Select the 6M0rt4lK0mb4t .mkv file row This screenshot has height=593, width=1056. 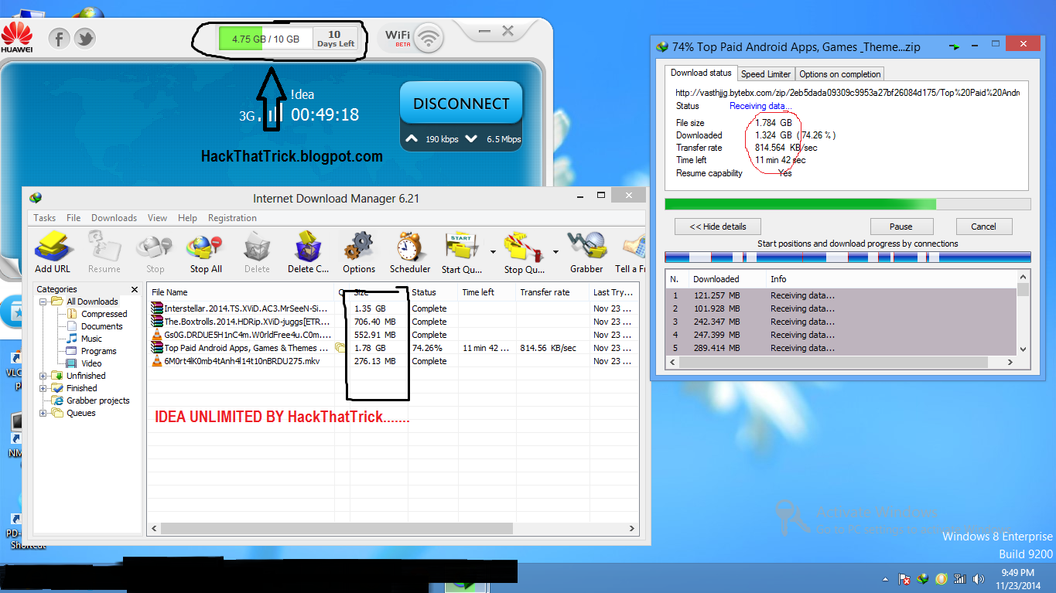coord(392,361)
